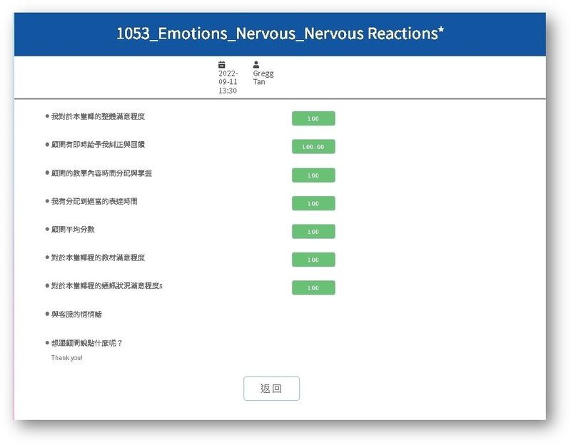This screenshot has height=445, width=571.
Task: Click the calendar icon above the date
Action: 222,64
